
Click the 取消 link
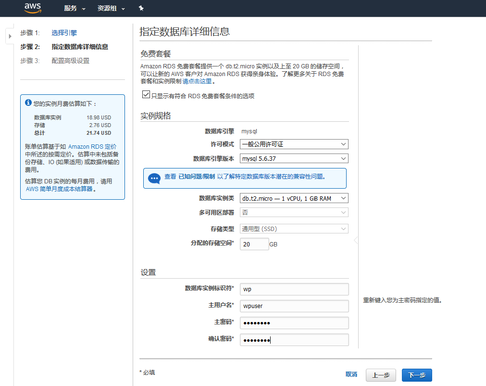pyautogui.click(x=351, y=374)
